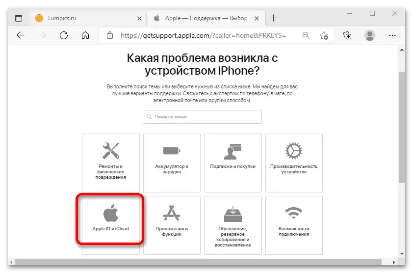Click the scroll down arrow
The width and height of the screenshot is (413, 273).
(402, 254)
